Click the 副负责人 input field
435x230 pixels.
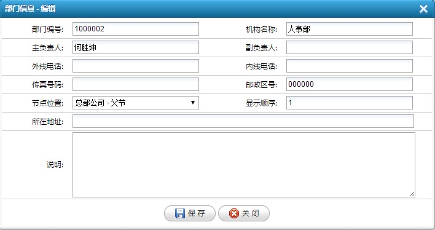[x=350, y=47]
